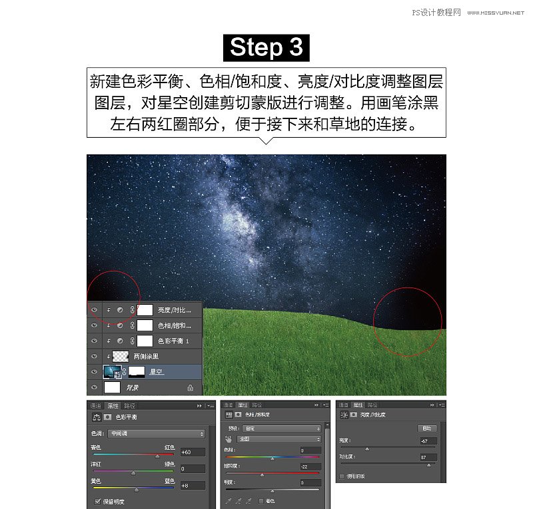Screen dimensions: 533x509
Task: Switch to the 路径 tab in the Brightness/Contrast panel
Action: tap(370, 405)
